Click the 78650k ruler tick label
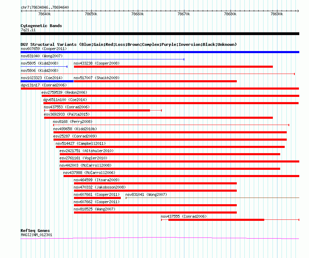Image resolution: width=309 pixels, height=258 pixels. 91,14
